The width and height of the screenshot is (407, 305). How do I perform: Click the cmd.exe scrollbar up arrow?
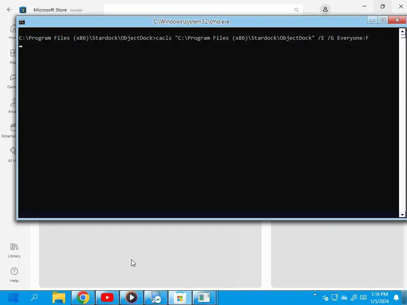click(402, 31)
